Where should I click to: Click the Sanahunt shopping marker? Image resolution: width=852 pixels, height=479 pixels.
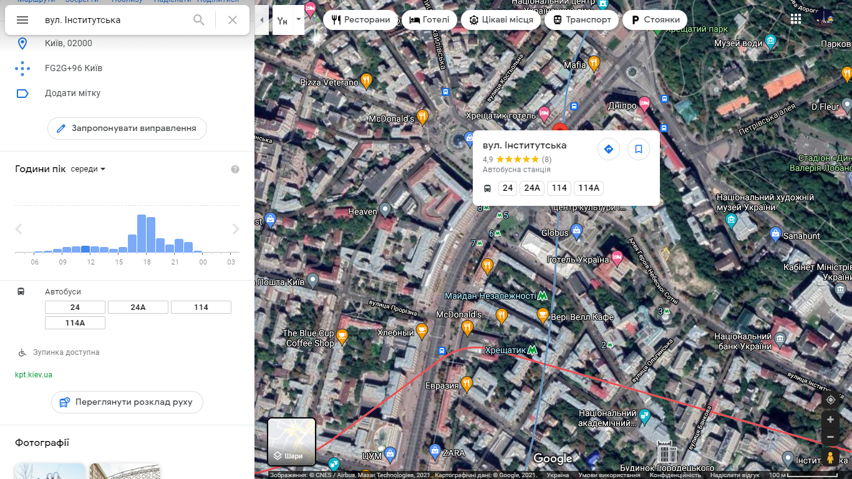[x=775, y=235]
